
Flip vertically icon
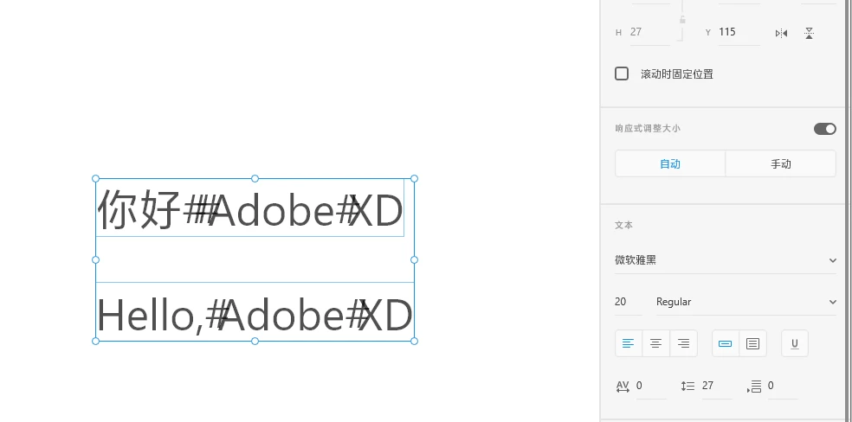[x=809, y=33]
